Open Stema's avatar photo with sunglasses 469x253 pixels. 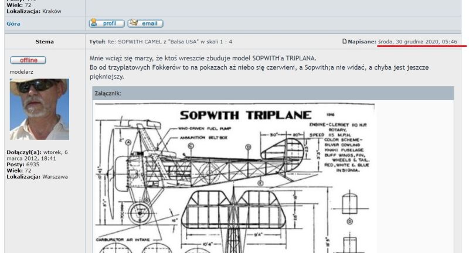click(x=39, y=110)
